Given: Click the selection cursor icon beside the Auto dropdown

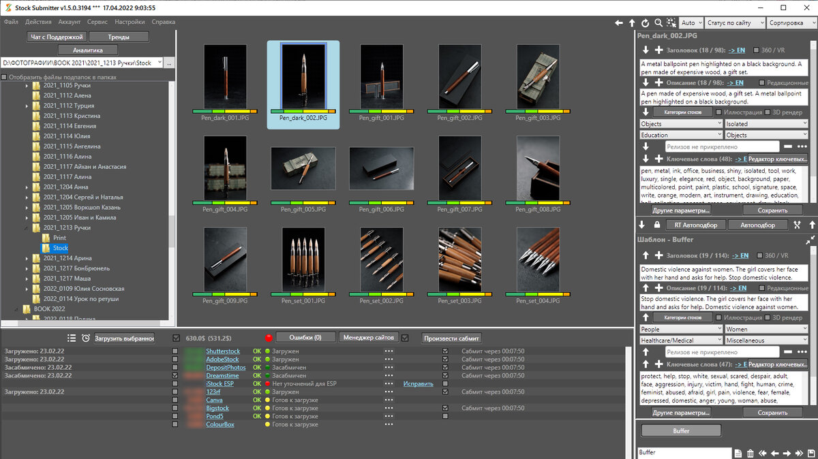Looking at the screenshot, I should point(672,23).
